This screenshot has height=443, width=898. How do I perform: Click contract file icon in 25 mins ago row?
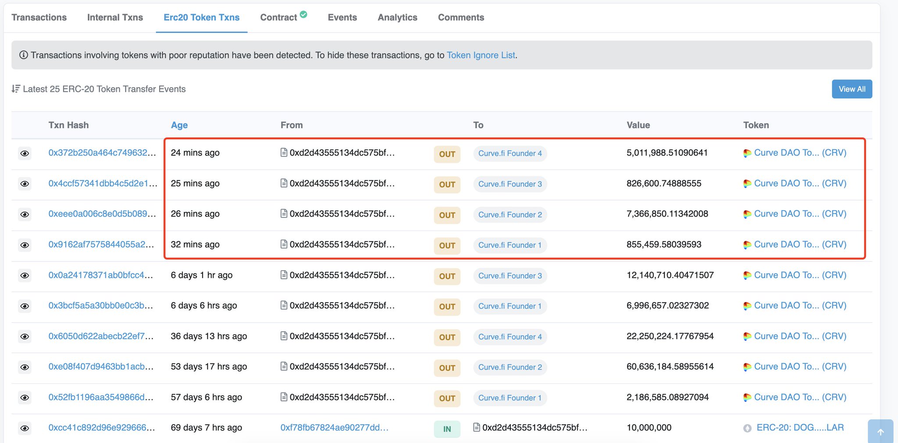pos(284,183)
